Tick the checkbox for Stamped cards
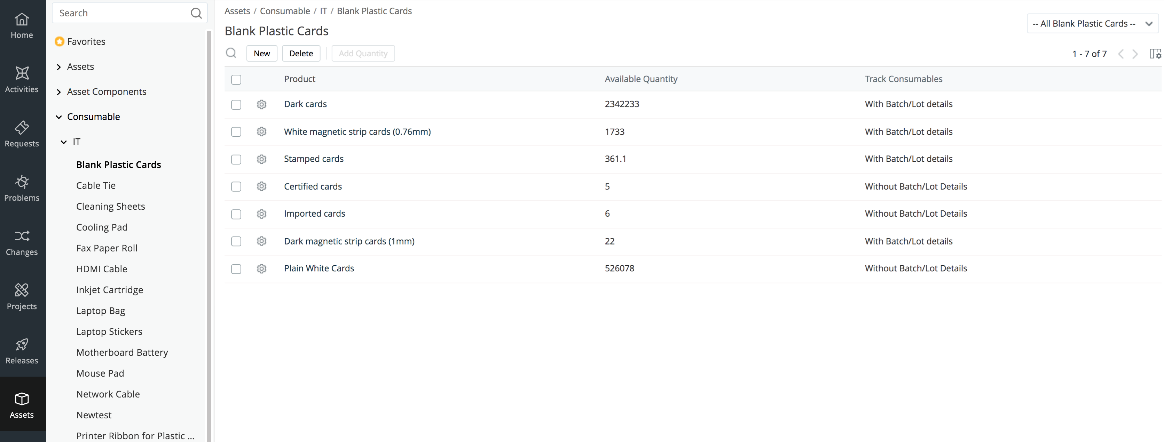The image size is (1164, 442). (x=236, y=159)
